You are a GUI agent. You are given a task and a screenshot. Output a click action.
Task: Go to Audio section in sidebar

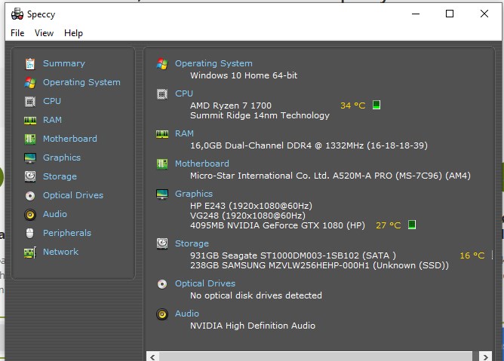55,214
